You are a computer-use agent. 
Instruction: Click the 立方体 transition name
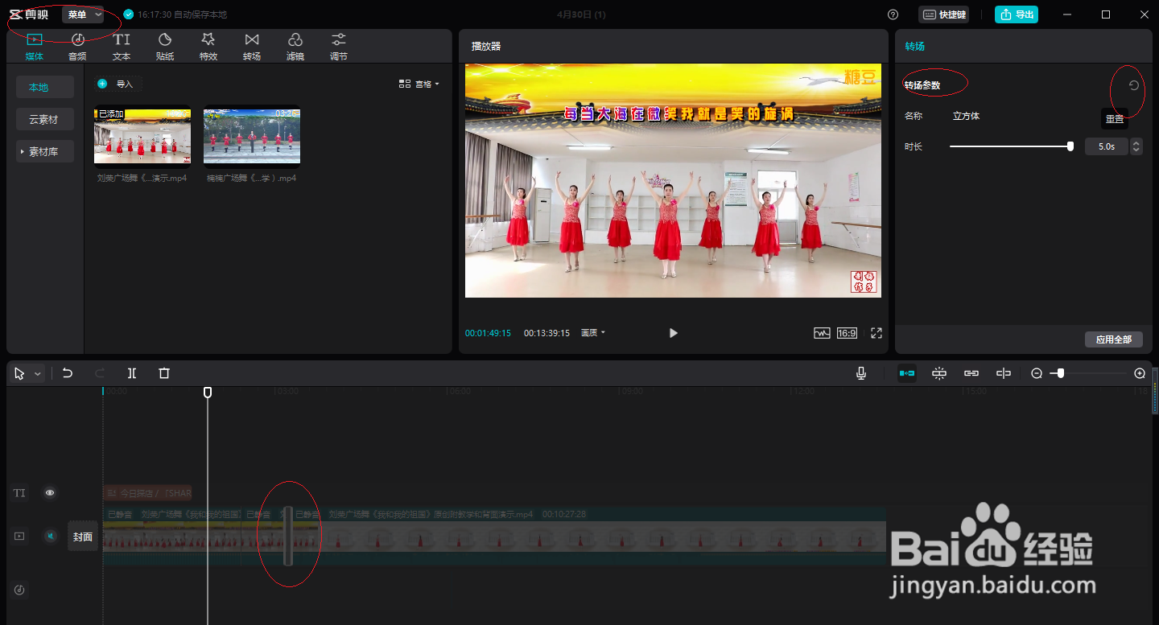click(966, 116)
